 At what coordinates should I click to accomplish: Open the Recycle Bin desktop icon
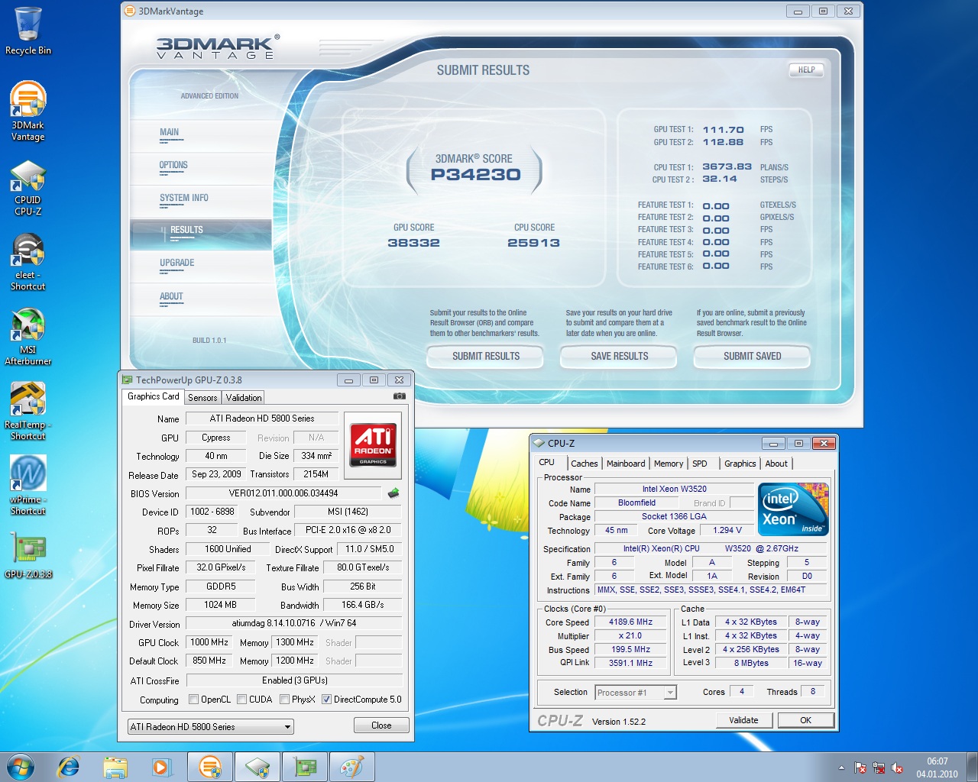click(x=28, y=31)
